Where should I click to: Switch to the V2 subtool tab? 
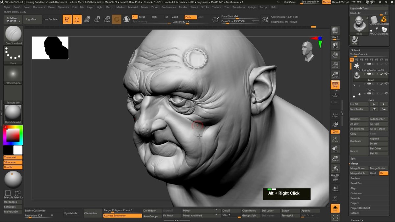click(357, 60)
